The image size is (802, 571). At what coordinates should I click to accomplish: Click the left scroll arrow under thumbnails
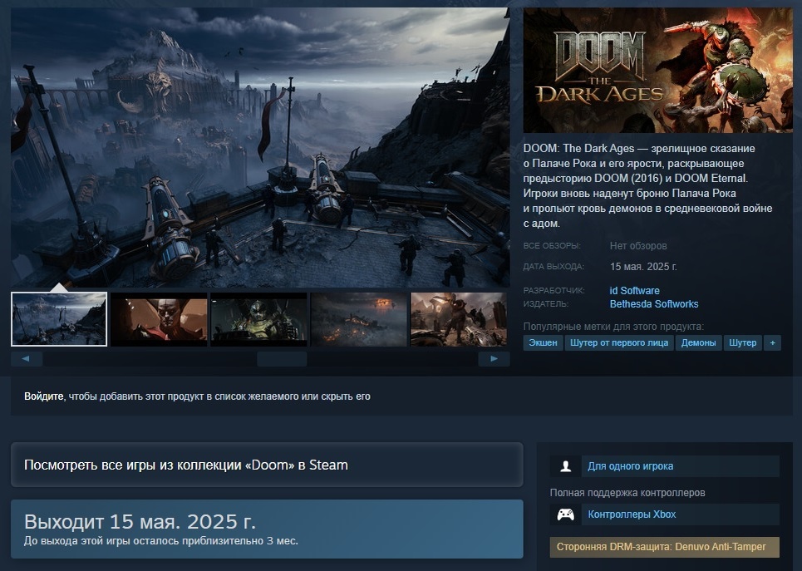tap(27, 359)
